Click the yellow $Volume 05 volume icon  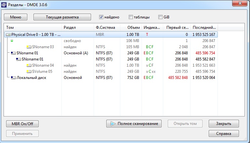coord(29,71)
